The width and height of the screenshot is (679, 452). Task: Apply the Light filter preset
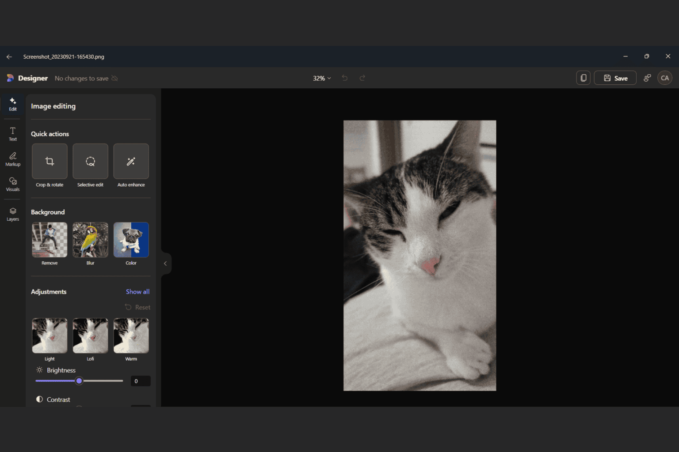coord(50,335)
